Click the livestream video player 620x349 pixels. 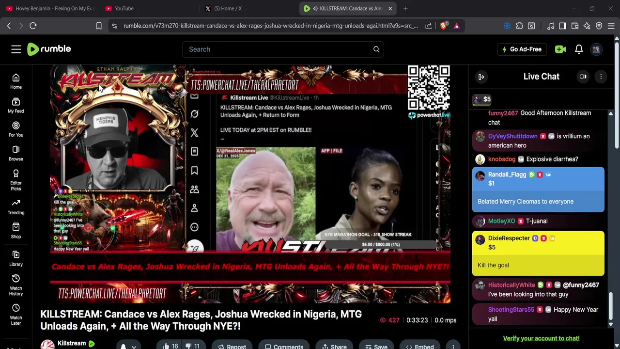pos(250,184)
